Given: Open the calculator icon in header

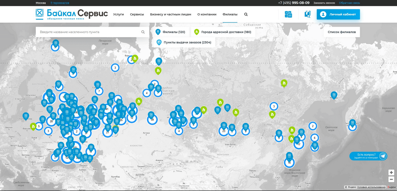Looking at the screenshot, I should pyautogui.click(x=288, y=14).
